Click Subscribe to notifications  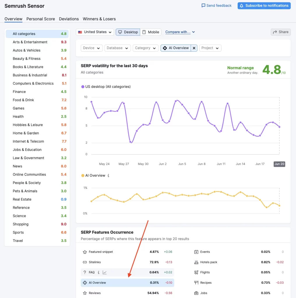coord(264,6)
